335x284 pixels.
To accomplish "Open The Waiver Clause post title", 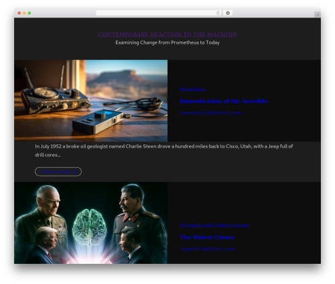I will (207, 237).
